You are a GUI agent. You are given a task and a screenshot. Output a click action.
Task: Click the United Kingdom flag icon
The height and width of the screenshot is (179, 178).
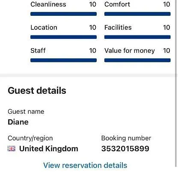pos(12,149)
